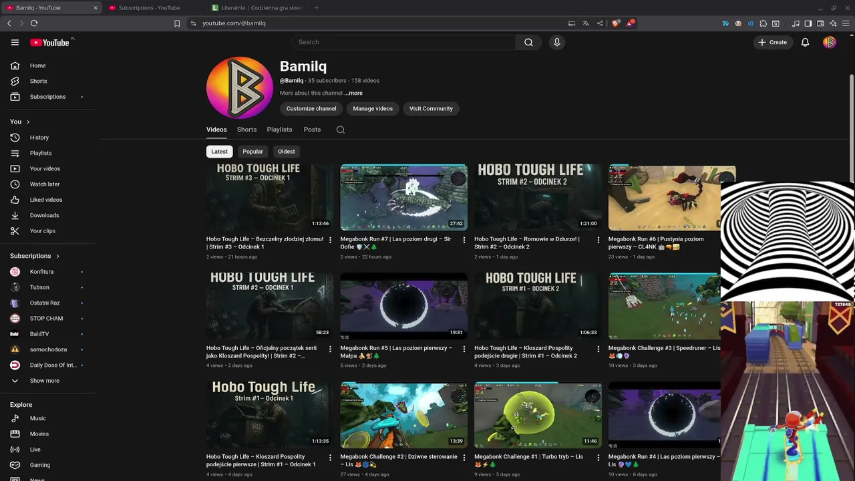
Task: Open the account avatar menu
Action: point(830,42)
